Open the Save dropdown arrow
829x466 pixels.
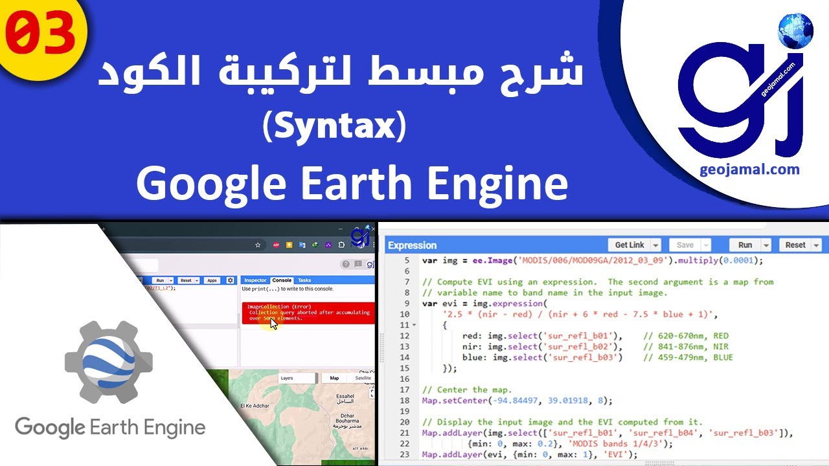click(705, 245)
